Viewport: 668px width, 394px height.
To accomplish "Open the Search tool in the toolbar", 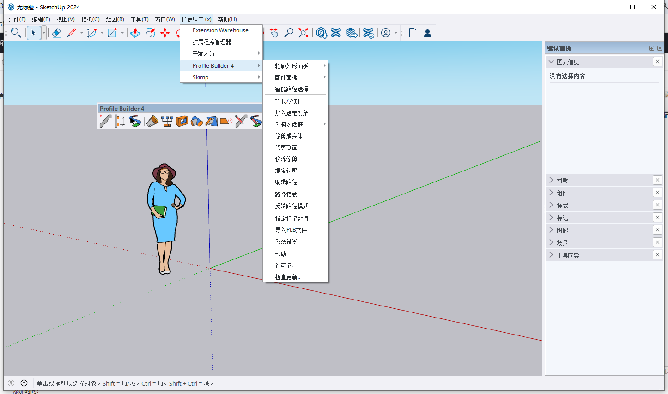I will point(16,33).
